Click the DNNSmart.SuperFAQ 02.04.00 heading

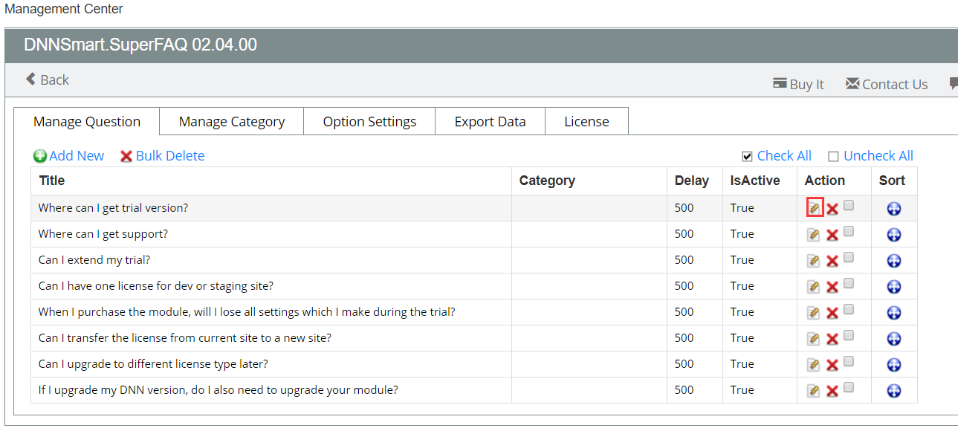point(140,45)
